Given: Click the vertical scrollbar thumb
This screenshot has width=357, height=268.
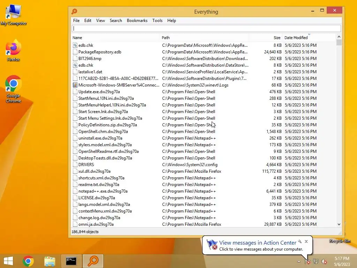Looking at the screenshot, I should 339,42.
